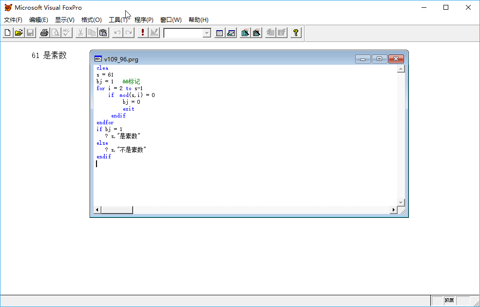
Task: Click the Modify Form toolbar icon
Action: tap(154, 33)
